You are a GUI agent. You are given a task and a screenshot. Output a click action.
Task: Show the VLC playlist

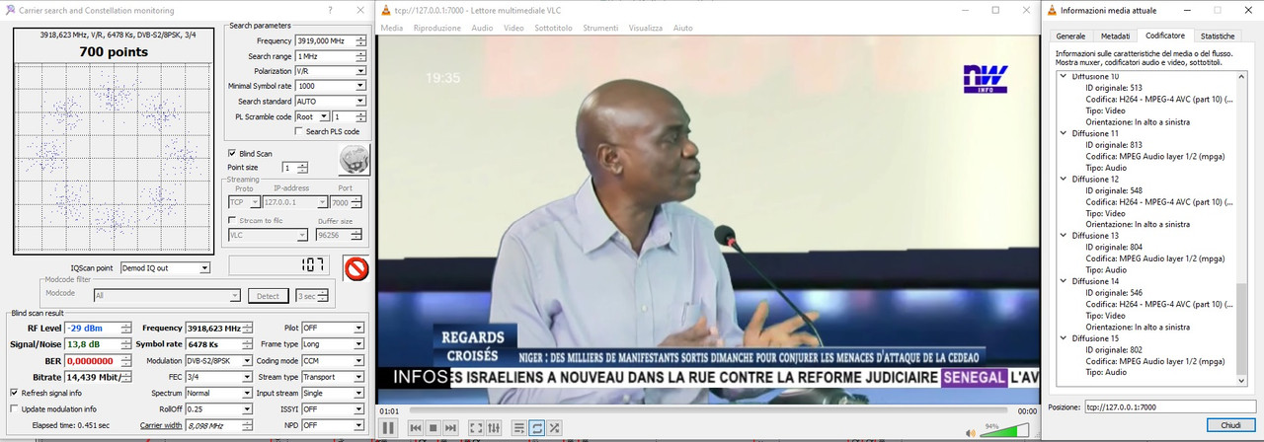tap(519, 428)
